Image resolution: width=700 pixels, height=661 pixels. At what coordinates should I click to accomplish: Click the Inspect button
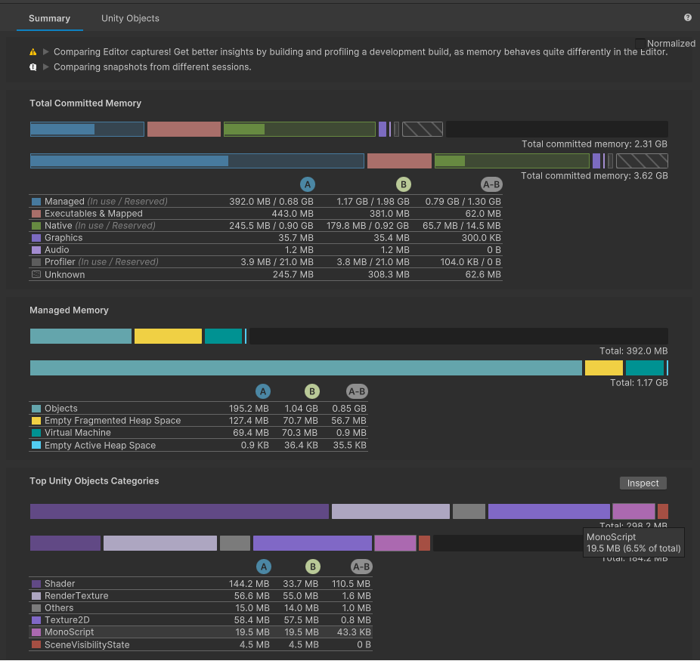tap(643, 483)
